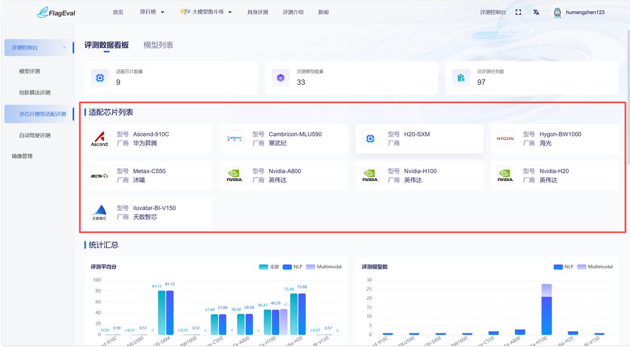Viewport: 630px width, 347px height.
Task: Open the language translation icon
Action: 536,12
